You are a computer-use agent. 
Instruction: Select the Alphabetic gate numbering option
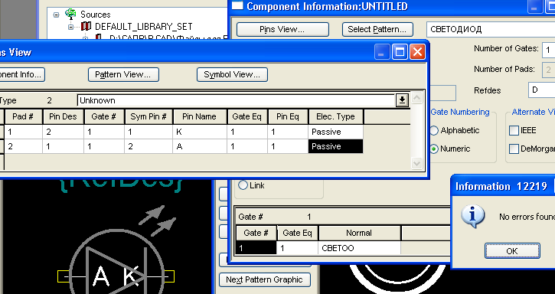pos(434,130)
